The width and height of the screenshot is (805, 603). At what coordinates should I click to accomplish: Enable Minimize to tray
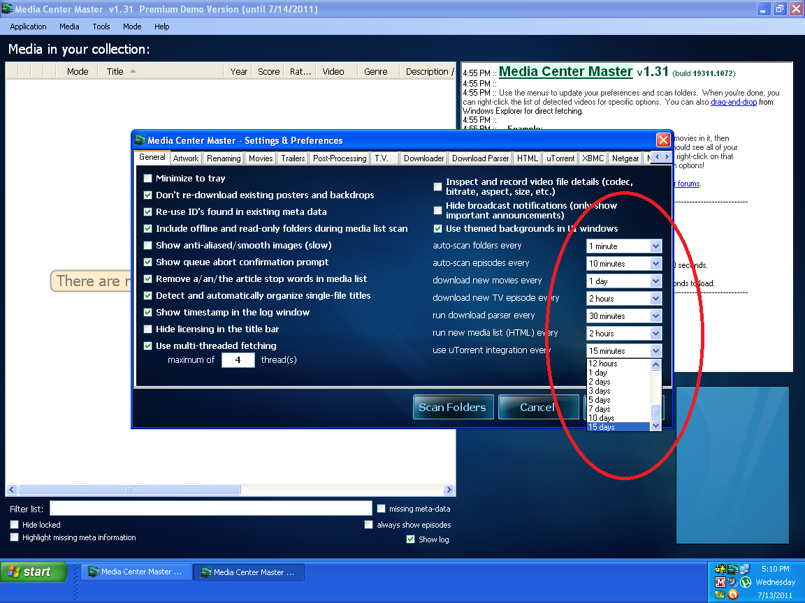point(148,179)
